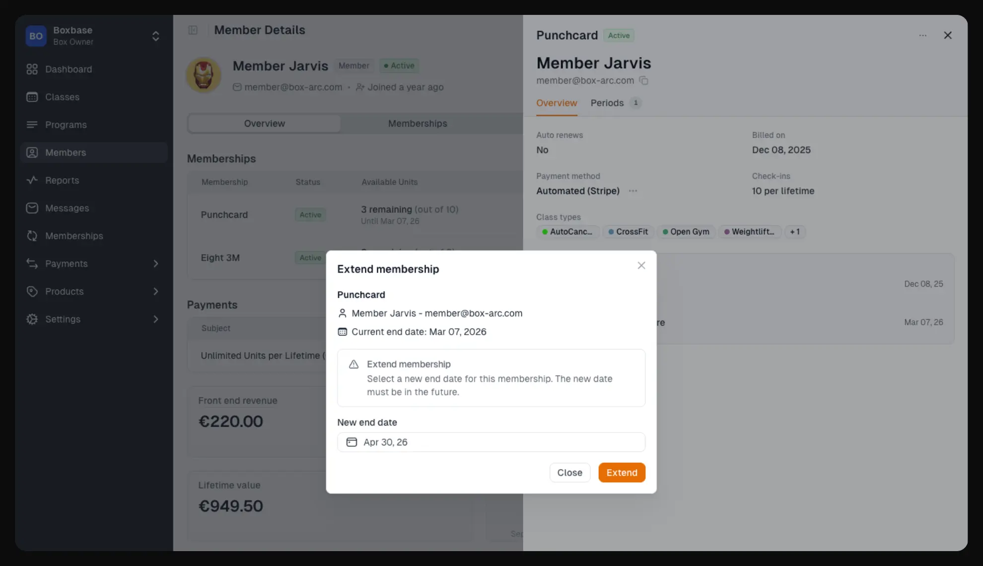Click the +1 class types badge
Image resolution: width=983 pixels, height=566 pixels.
(795, 232)
